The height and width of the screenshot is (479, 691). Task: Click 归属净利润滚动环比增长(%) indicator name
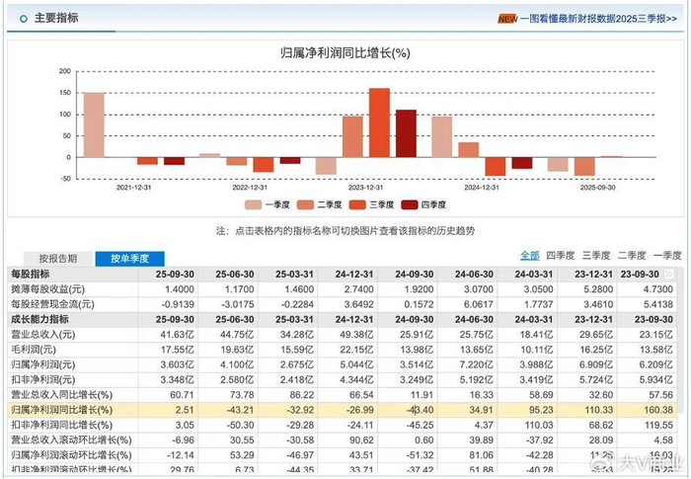click(71, 455)
